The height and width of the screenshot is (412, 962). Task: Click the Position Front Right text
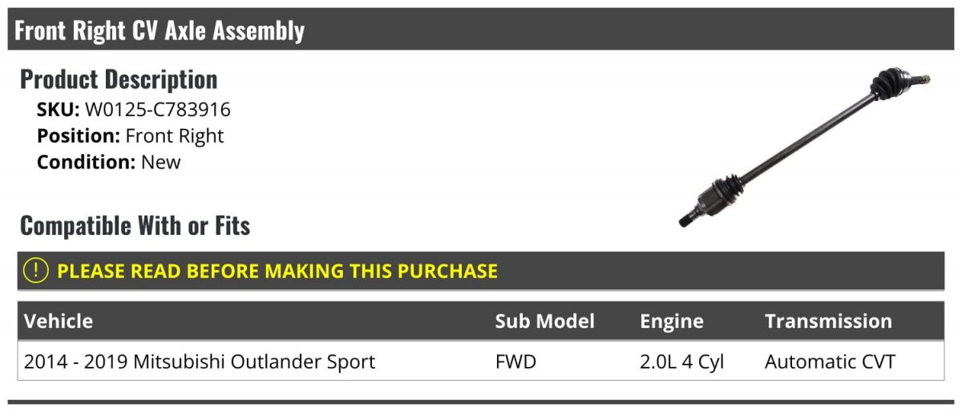[131, 135]
